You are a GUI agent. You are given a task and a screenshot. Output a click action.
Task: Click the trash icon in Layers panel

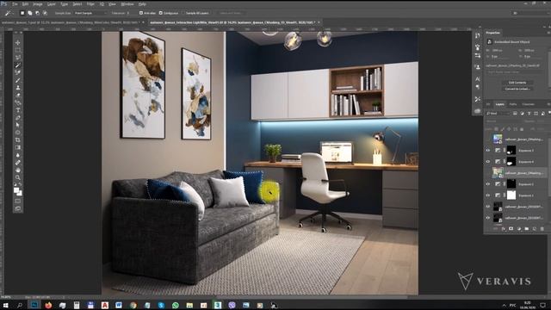pyautogui.click(x=542, y=229)
